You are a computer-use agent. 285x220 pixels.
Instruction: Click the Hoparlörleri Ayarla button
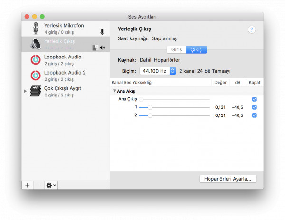pos(228,179)
